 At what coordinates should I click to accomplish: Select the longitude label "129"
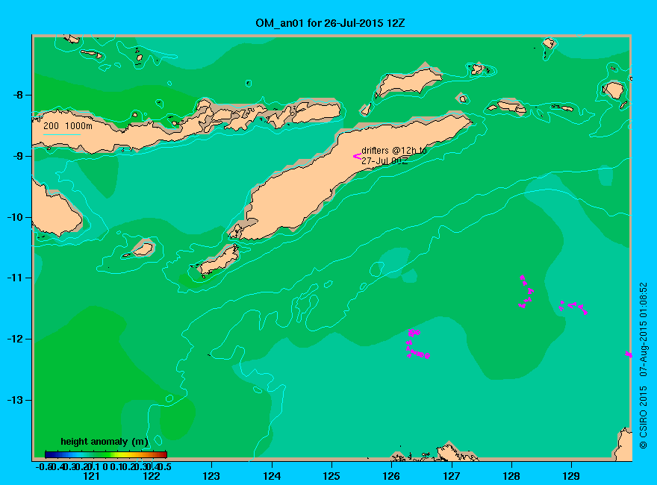(571, 476)
